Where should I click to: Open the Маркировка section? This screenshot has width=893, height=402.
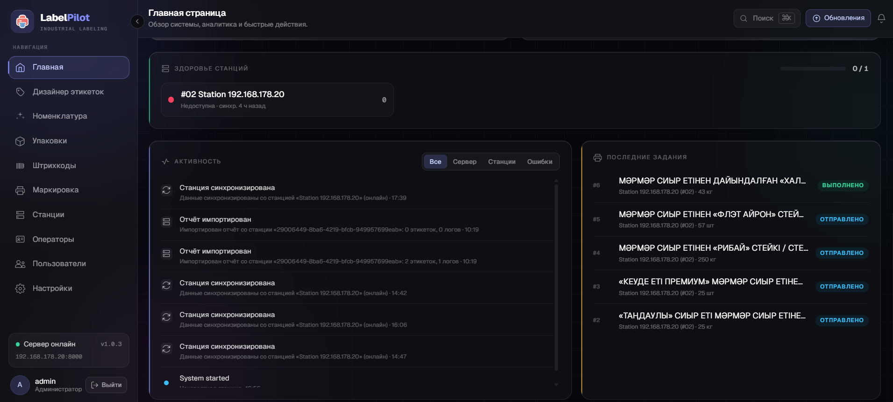pyautogui.click(x=69, y=190)
